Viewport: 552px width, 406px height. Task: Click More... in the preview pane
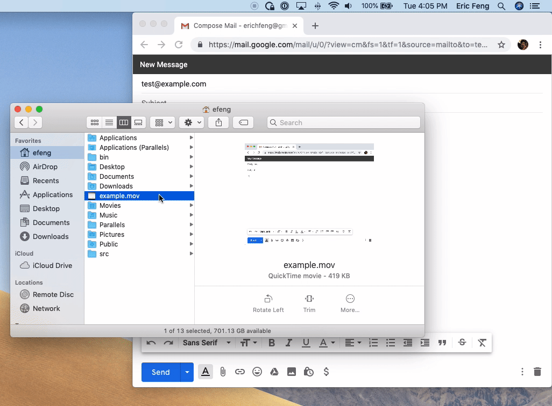click(350, 303)
